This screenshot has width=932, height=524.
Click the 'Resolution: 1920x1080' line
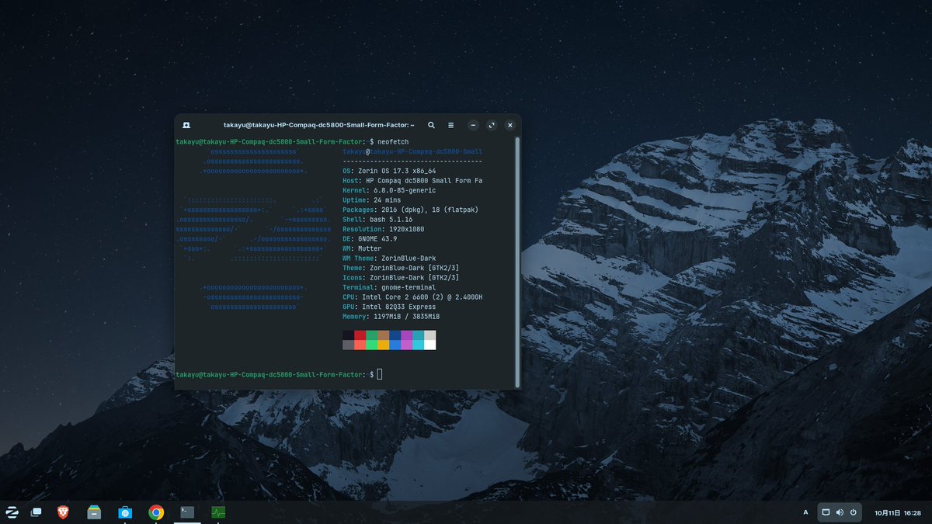click(385, 229)
